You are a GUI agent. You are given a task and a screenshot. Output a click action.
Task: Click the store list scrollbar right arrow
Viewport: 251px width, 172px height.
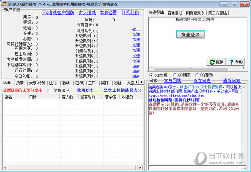(140, 167)
